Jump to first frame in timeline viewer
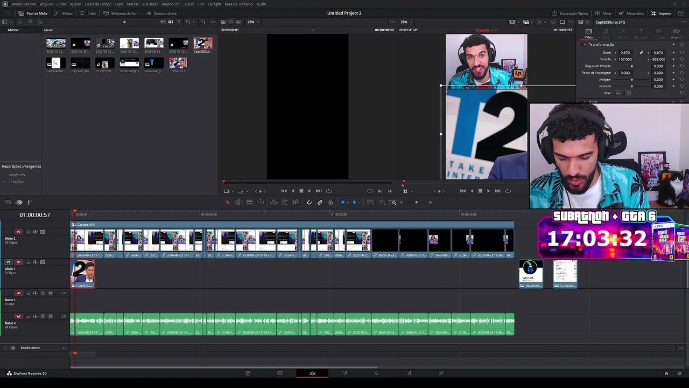 coord(463,191)
